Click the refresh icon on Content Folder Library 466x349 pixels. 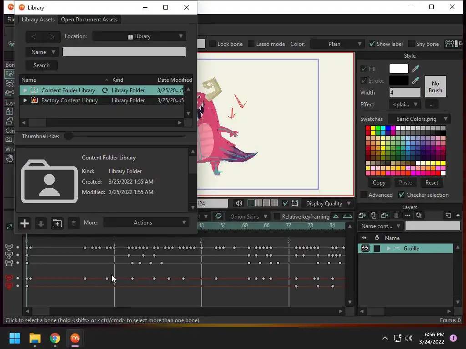(105, 90)
